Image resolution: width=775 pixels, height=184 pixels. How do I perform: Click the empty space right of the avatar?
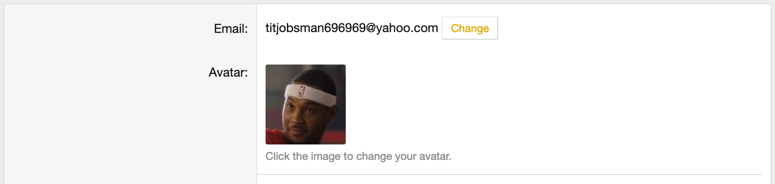543,104
